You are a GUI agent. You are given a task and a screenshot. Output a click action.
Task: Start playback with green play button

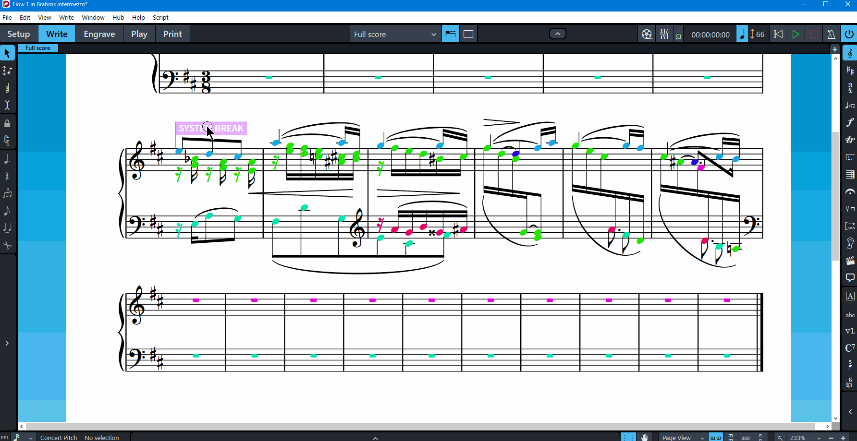(x=796, y=34)
